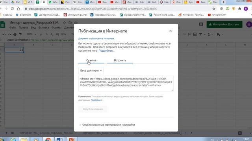This screenshot has height=141, width=252.
Task: Click the Undo toolbar icon
Action: 4,34
